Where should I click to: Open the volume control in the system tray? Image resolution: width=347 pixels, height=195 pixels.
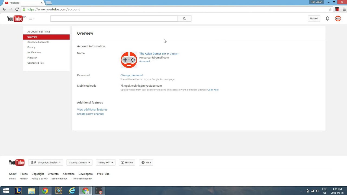[317, 191]
